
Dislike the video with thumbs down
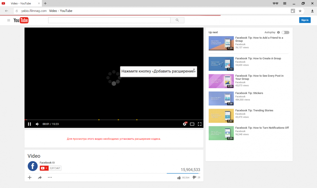pos(194,177)
